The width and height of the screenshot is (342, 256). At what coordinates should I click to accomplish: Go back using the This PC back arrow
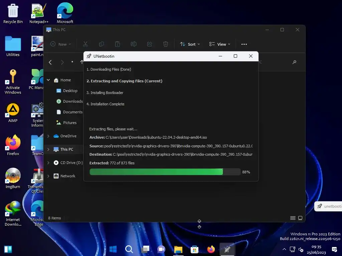pos(50,62)
